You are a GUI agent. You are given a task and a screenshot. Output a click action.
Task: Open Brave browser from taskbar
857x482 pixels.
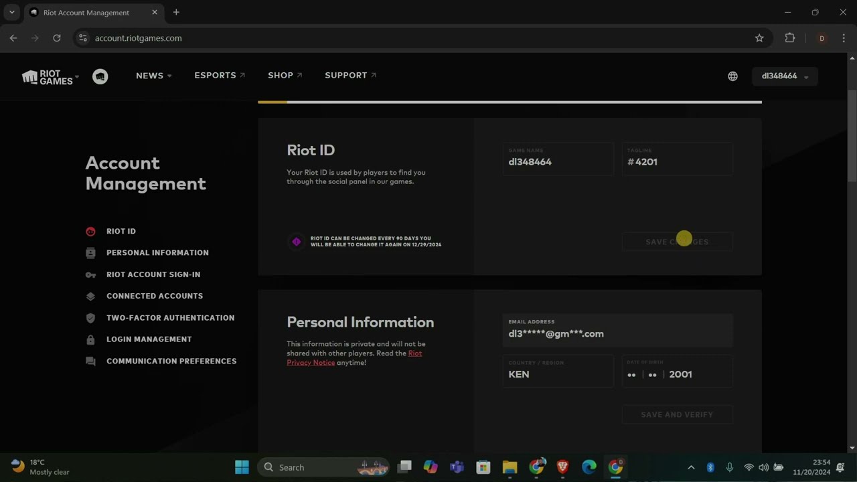tap(562, 467)
